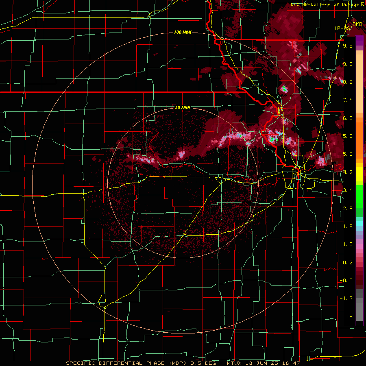
Task: Click the 100 NMI range ring label
Action: pyautogui.click(x=183, y=32)
